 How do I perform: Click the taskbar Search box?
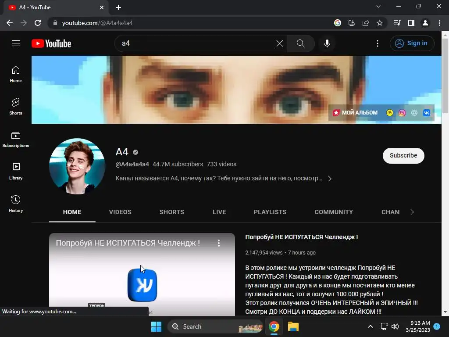[x=215, y=326]
